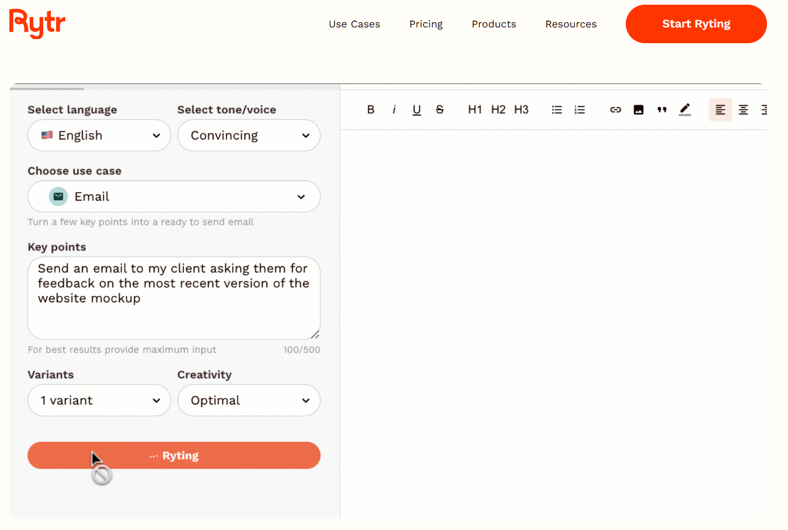Screen dimensions: 788x530
Task: Click the Ryting generate button
Action: point(174,455)
